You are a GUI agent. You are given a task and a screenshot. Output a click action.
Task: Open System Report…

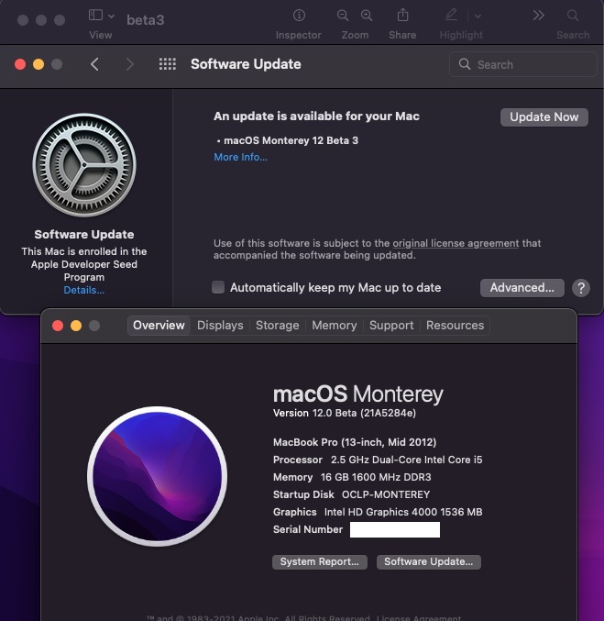point(320,562)
